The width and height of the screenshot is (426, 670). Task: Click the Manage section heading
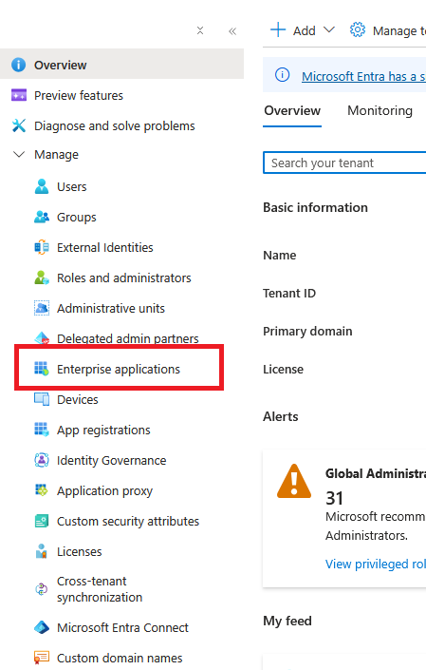[x=56, y=154]
